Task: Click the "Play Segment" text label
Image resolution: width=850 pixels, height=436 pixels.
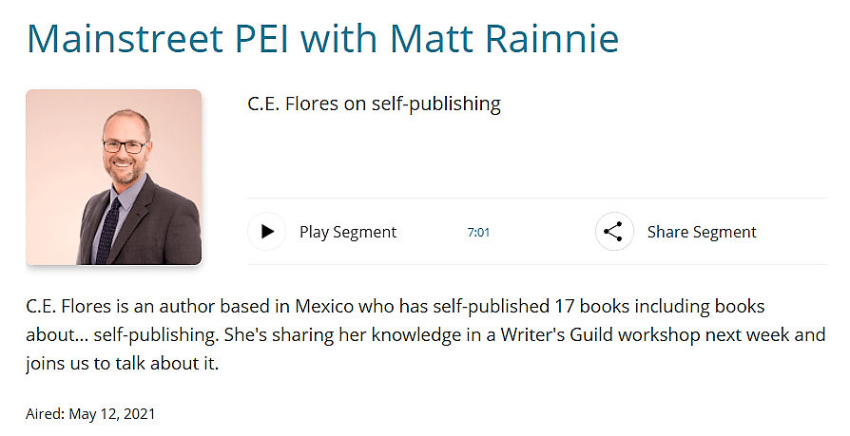Action: pyautogui.click(x=347, y=232)
